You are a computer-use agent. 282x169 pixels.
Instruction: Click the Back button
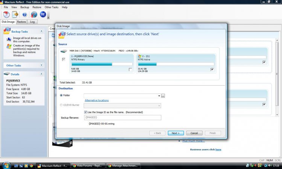tap(157, 133)
